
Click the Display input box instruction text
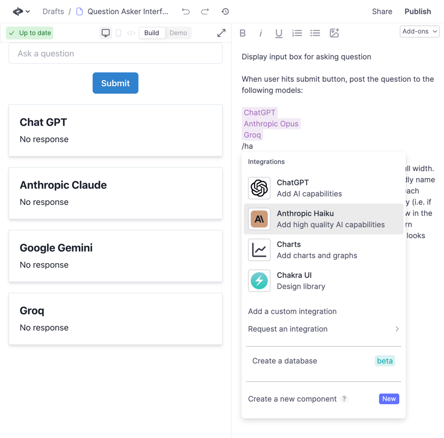[x=306, y=57]
